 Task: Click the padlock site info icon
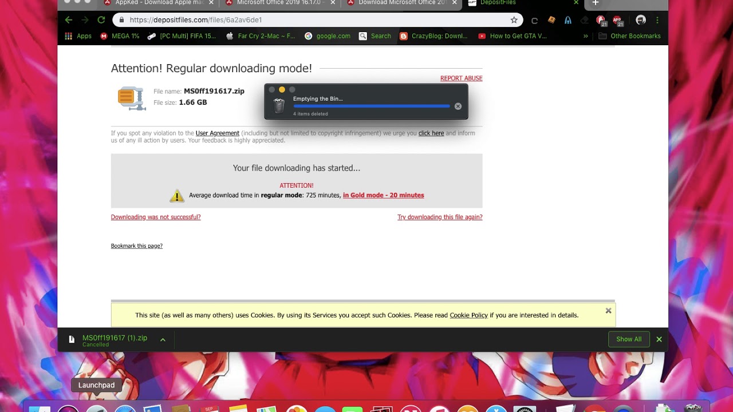(x=121, y=20)
